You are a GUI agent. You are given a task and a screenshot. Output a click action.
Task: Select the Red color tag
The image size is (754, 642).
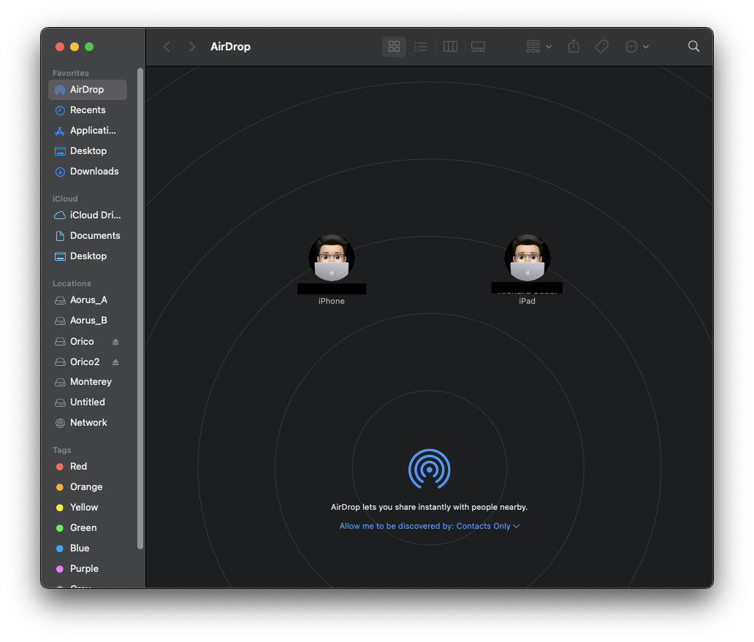(x=78, y=467)
